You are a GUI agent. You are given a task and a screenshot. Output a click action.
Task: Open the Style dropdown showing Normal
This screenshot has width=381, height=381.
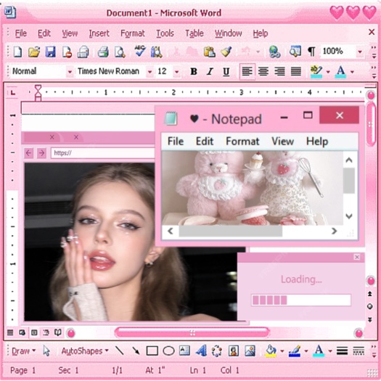[70, 72]
